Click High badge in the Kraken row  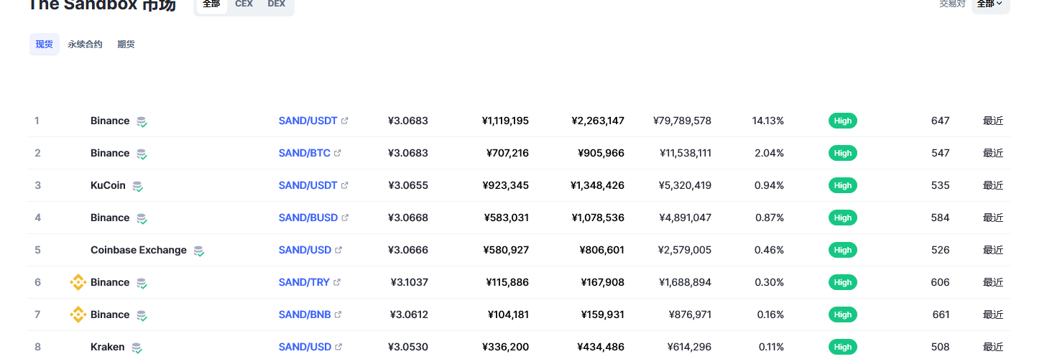pos(843,347)
